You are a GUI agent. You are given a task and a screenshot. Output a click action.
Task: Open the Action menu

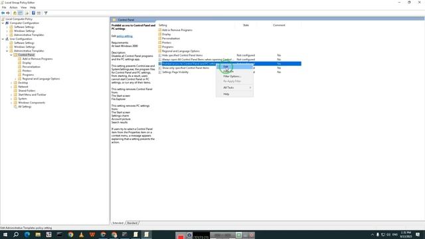coord(13,7)
